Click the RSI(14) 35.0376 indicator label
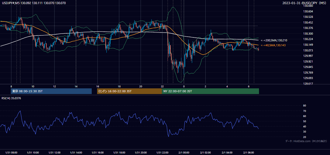This screenshot has height=155, width=330. click(11, 98)
